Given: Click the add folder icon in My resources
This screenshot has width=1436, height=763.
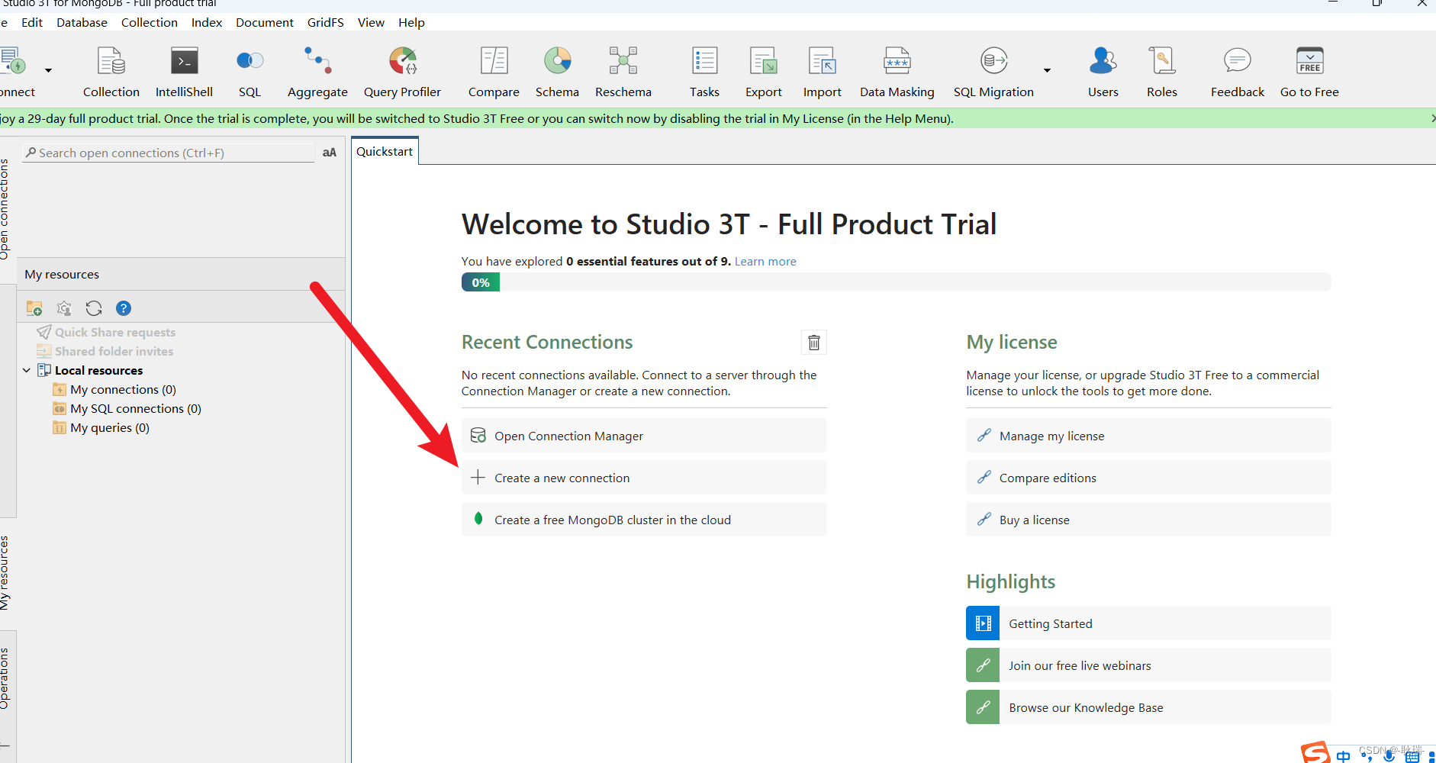Looking at the screenshot, I should click(34, 308).
